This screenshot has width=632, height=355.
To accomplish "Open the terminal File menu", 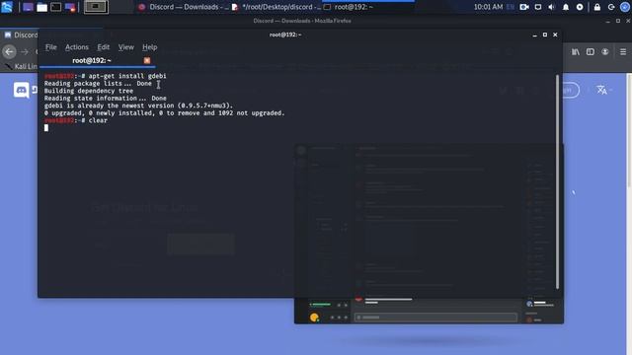I will (x=50, y=47).
